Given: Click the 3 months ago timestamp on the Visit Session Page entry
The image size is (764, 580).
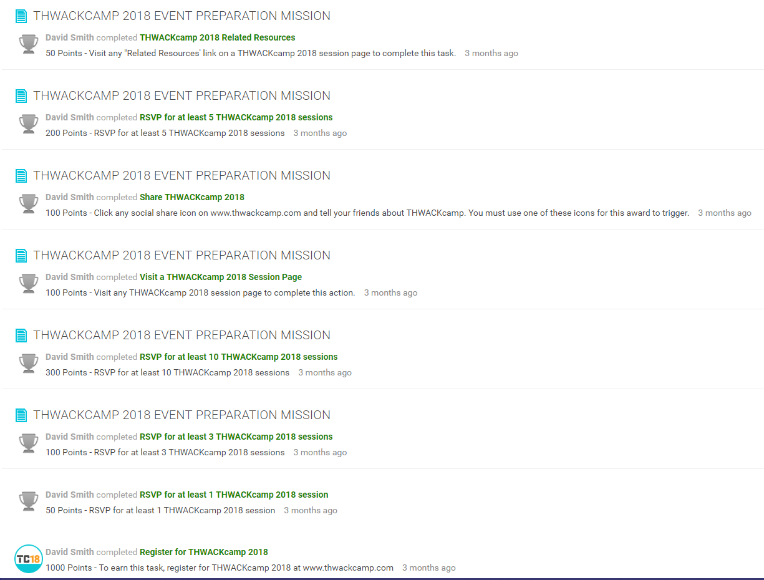Looking at the screenshot, I should click(x=391, y=293).
